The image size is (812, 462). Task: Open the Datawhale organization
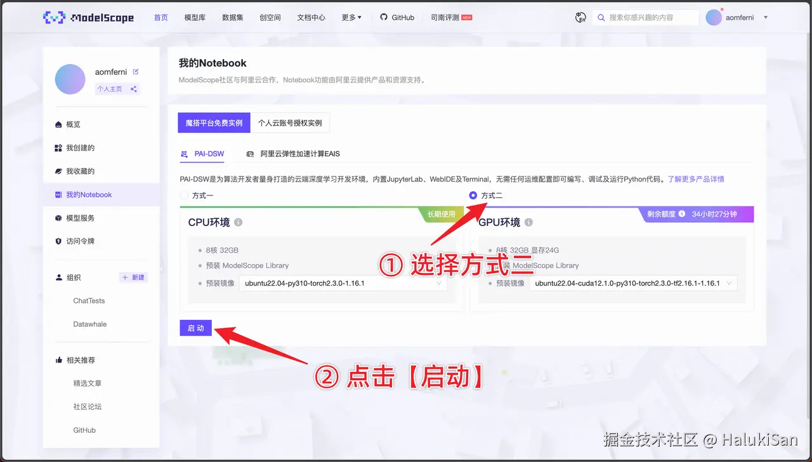[x=90, y=324]
